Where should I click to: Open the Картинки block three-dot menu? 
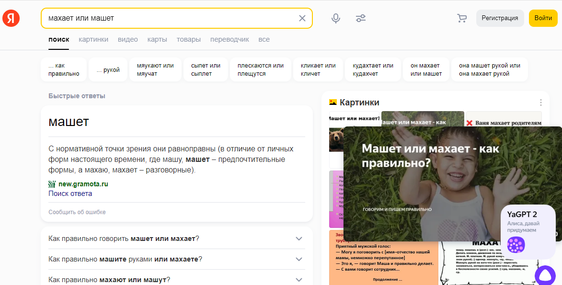coord(541,103)
